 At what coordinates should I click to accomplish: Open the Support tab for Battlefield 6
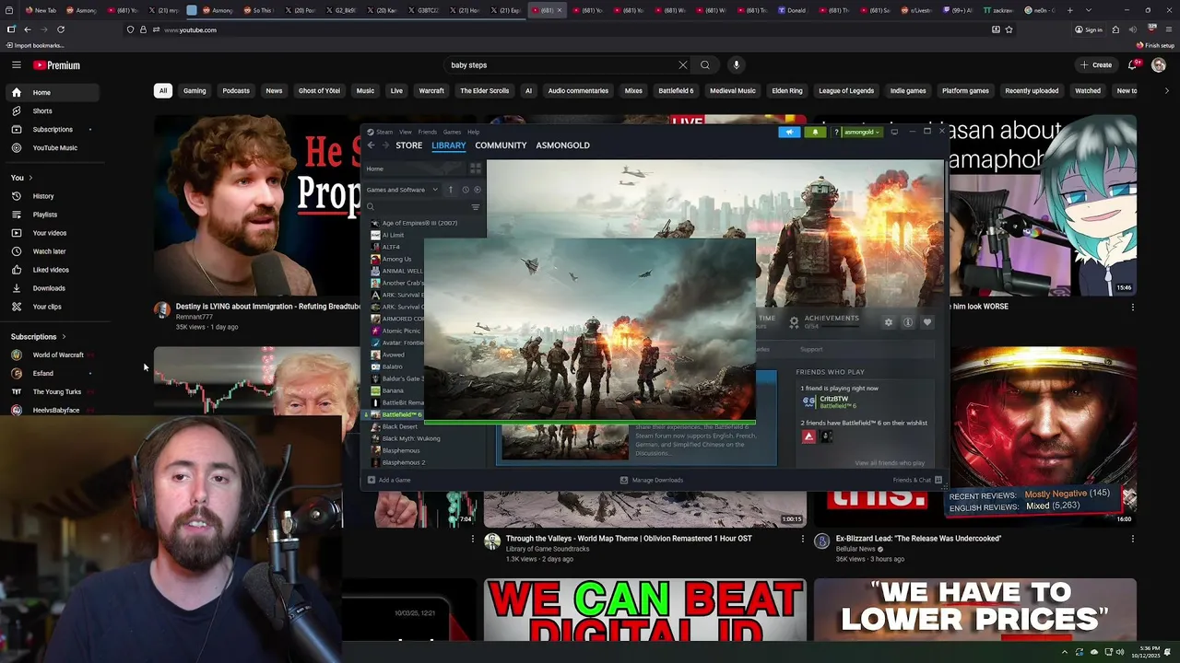pyautogui.click(x=811, y=349)
